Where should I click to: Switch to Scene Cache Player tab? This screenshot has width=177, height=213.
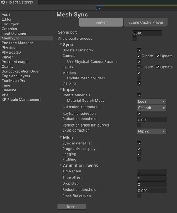click(146, 22)
